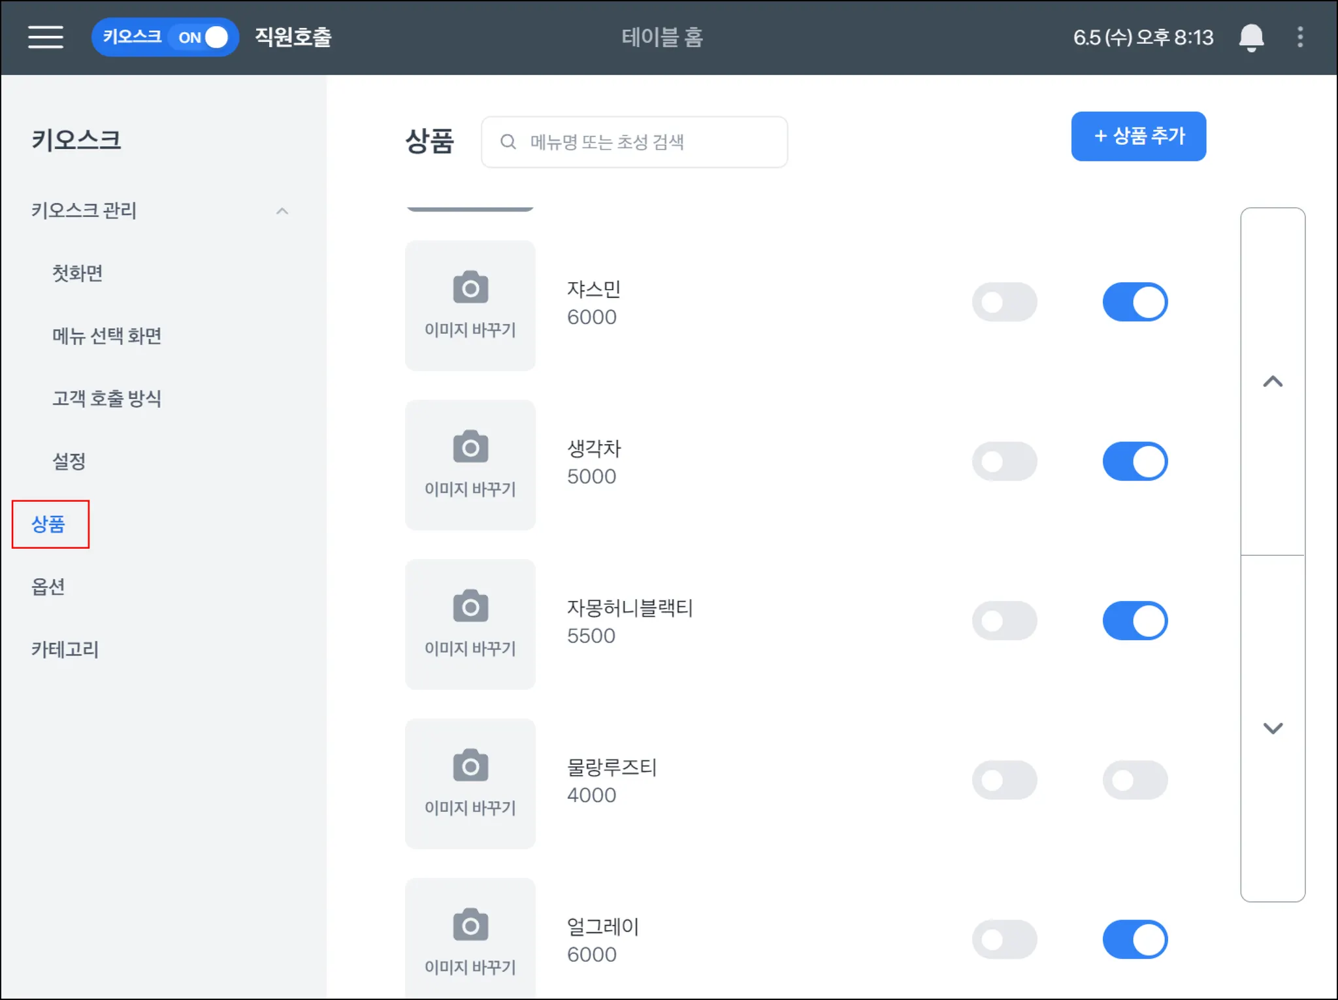The height and width of the screenshot is (1000, 1338).
Task: Click the search magnifier icon
Action: 508,142
